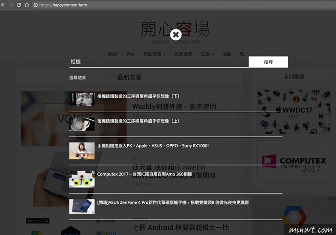Open result Computex 2017 Amo 360相機
Image resolution: width=336 pixels, height=235 pixels.
(x=144, y=174)
